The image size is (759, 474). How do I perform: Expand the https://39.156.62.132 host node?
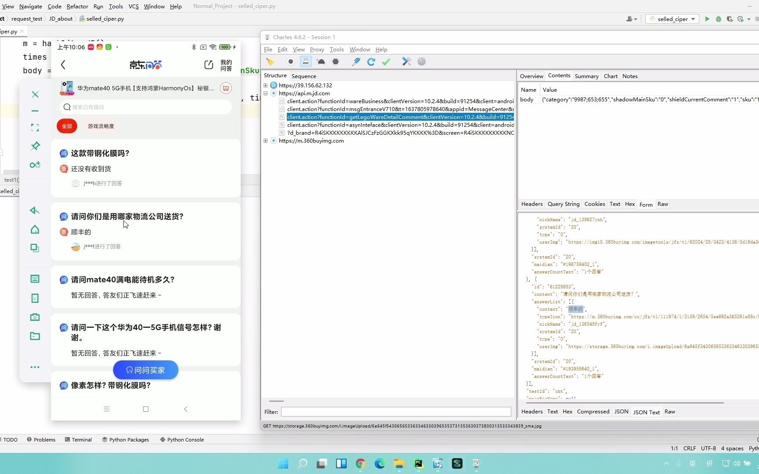(x=266, y=86)
